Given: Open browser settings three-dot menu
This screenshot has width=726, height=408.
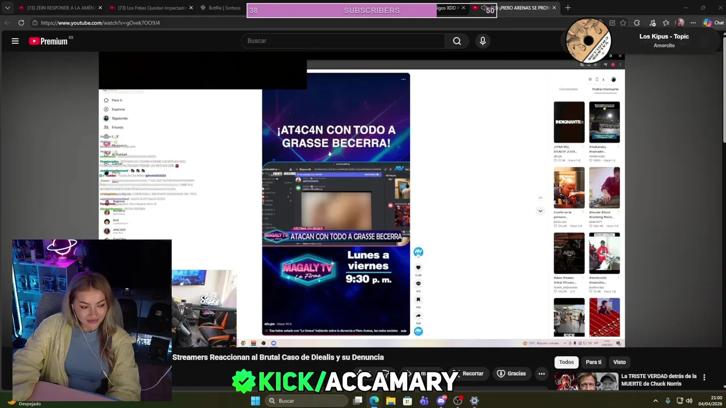Looking at the screenshot, I should click(x=693, y=23).
